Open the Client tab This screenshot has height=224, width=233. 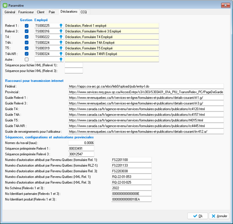coord(40,12)
